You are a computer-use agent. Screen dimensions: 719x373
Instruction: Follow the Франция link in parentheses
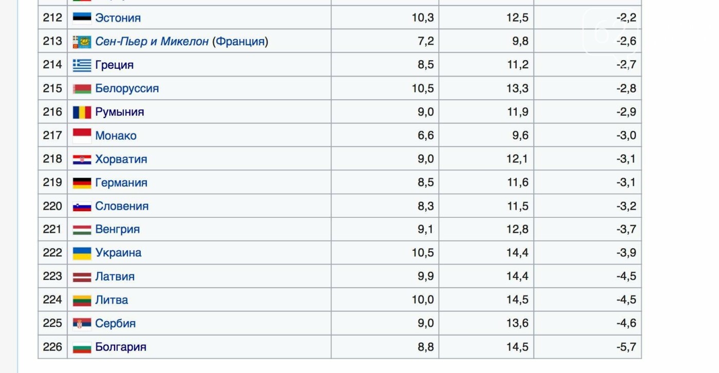240,42
